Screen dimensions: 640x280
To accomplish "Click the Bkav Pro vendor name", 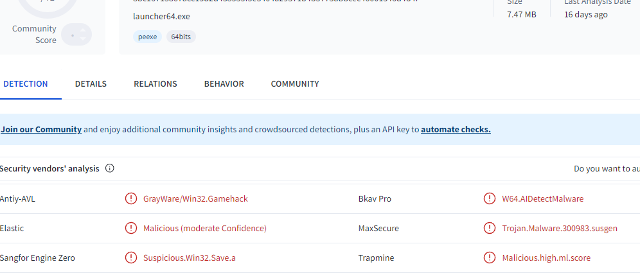I will (x=375, y=199).
